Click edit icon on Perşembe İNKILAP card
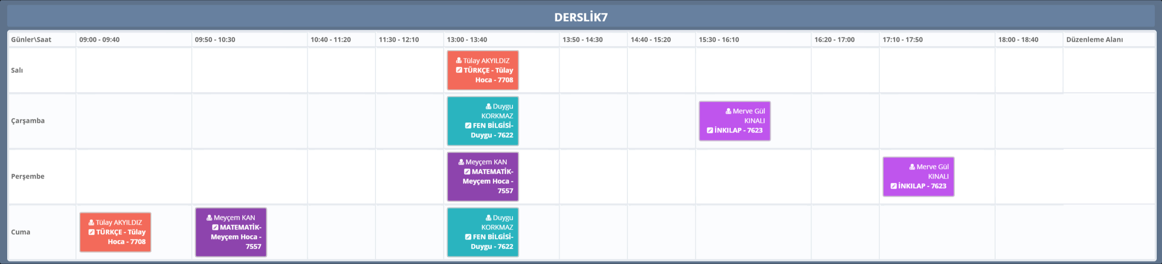 [x=893, y=186]
